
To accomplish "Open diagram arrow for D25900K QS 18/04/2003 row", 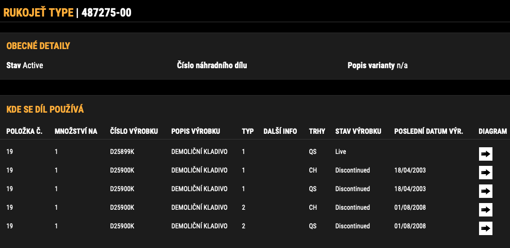I will click(486, 191).
